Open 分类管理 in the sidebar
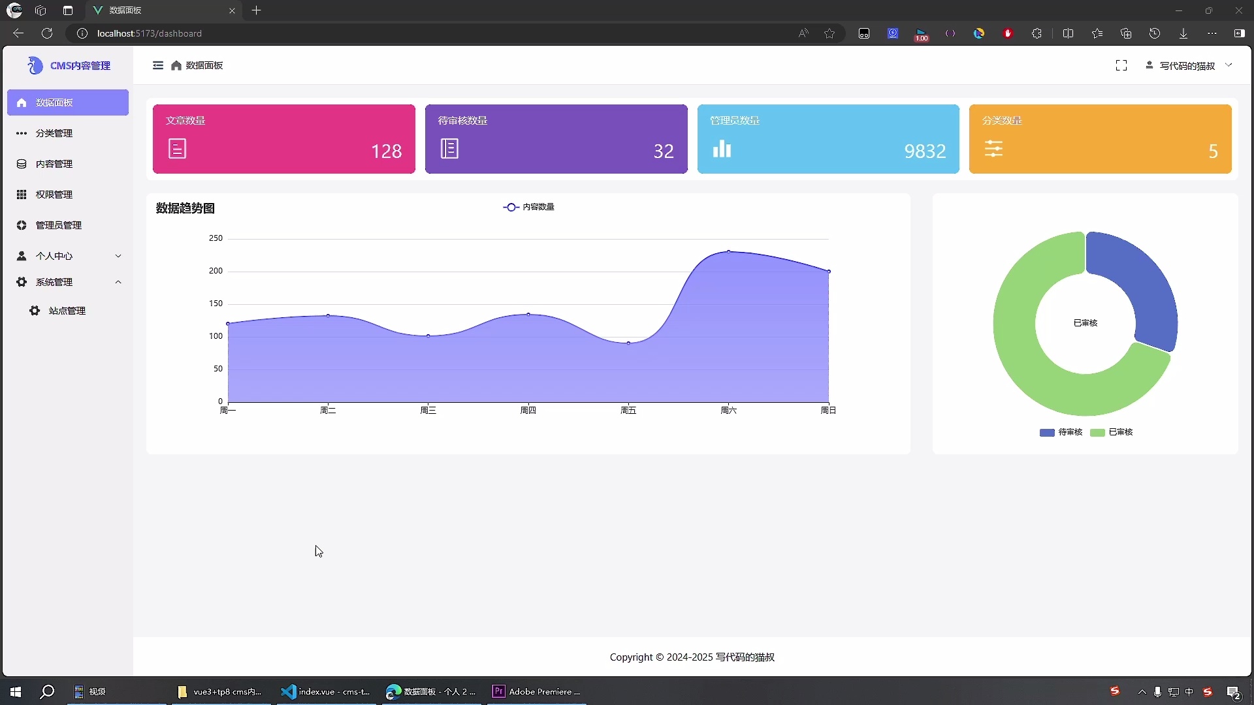Screen dimensions: 1254x705 coord(68,133)
